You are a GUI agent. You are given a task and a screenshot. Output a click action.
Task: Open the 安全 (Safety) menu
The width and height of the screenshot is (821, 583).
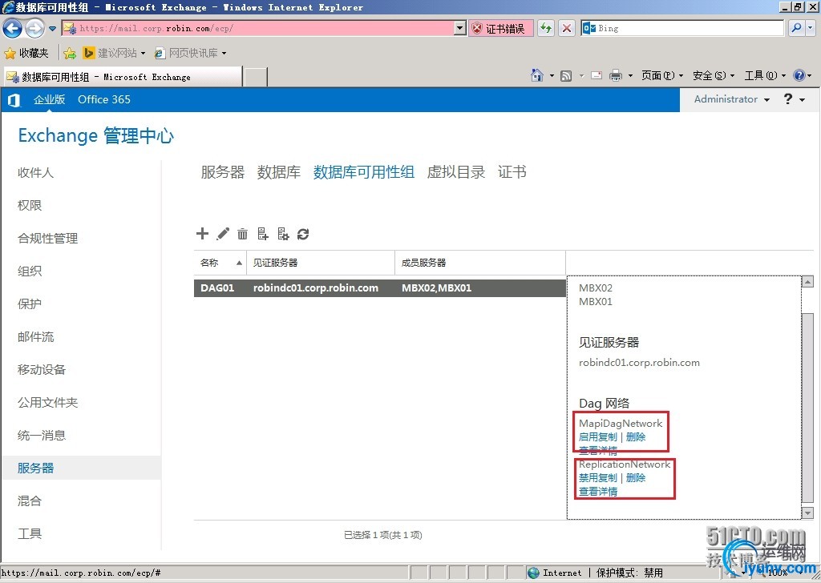714,76
